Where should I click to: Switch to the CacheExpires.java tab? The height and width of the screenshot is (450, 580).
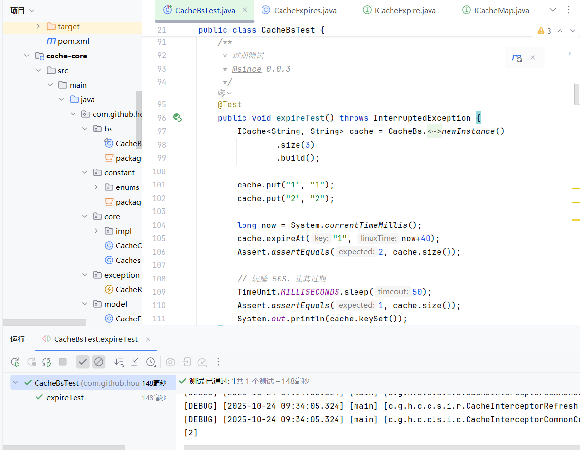coord(304,10)
